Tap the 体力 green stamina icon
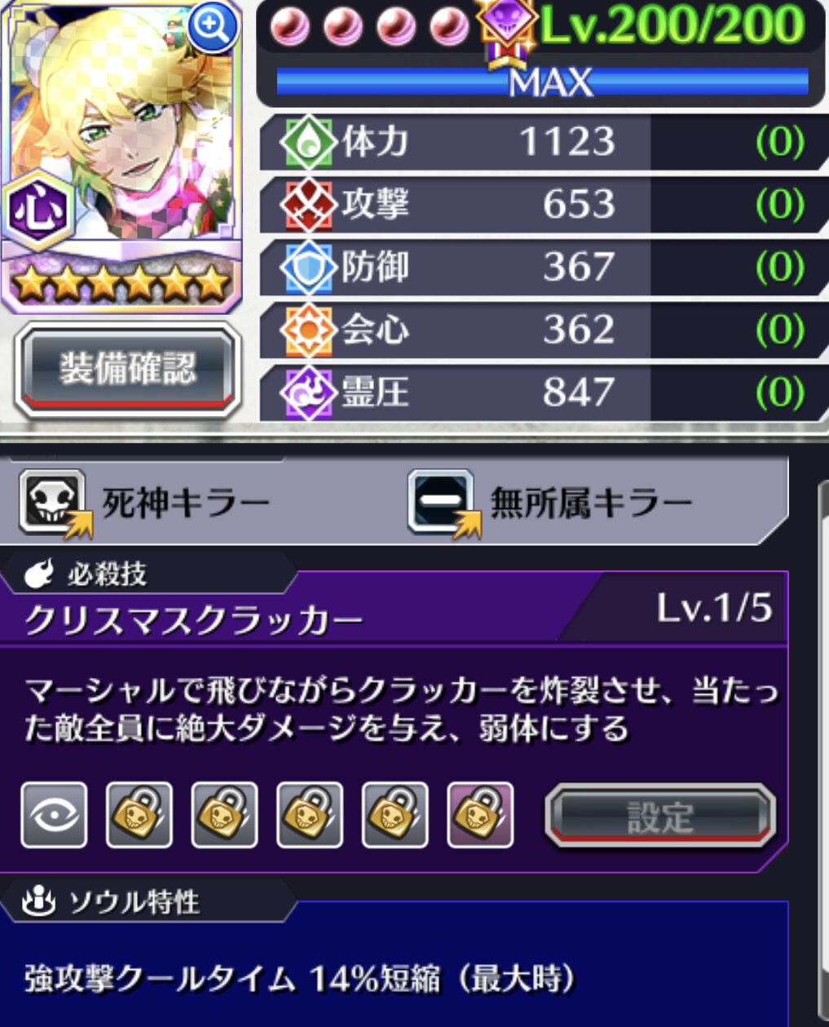Image resolution: width=829 pixels, height=1027 pixels. click(307, 142)
